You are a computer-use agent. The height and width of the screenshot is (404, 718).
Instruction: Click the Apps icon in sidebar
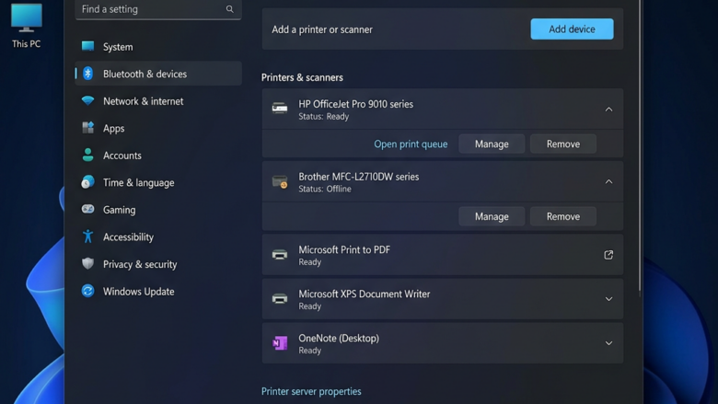(x=87, y=128)
